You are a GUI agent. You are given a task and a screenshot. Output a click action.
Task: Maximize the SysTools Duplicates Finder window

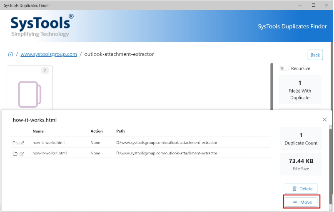313,5
